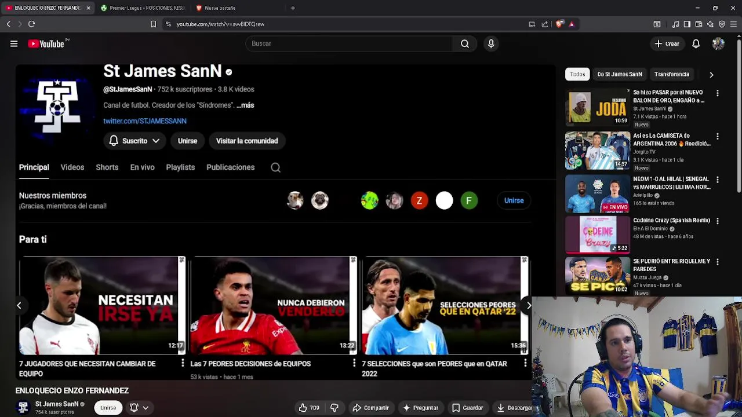Start voice search with the microphone icon
Screen dimensions: 742x417
coord(491,43)
